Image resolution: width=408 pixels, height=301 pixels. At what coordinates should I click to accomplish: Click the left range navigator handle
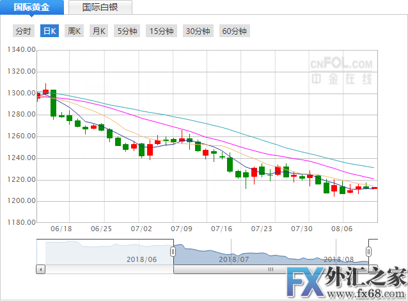tap(173, 252)
